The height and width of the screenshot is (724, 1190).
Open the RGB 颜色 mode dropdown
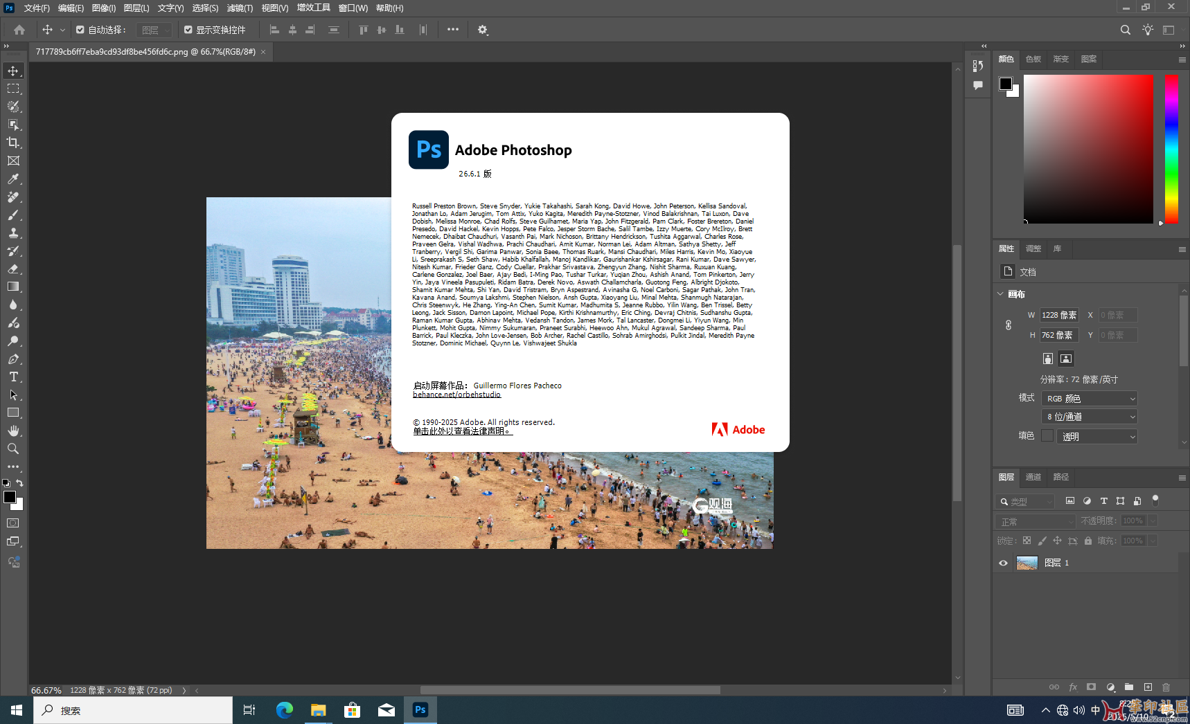tap(1089, 399)
